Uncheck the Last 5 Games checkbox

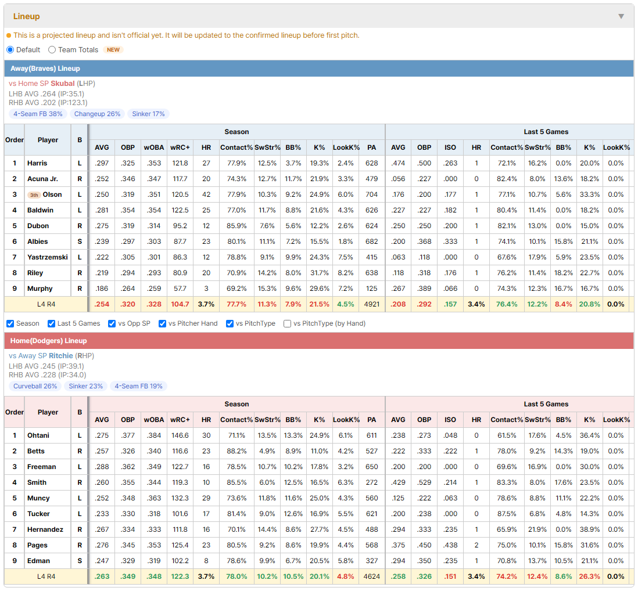pyautogui.click(x=51, y=323)
